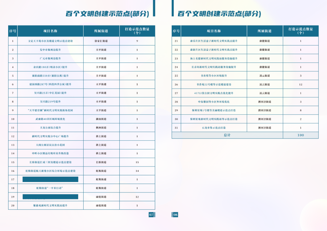
Task: Click sequence number 20 in the left table
Action: click(x=13, y=206)
